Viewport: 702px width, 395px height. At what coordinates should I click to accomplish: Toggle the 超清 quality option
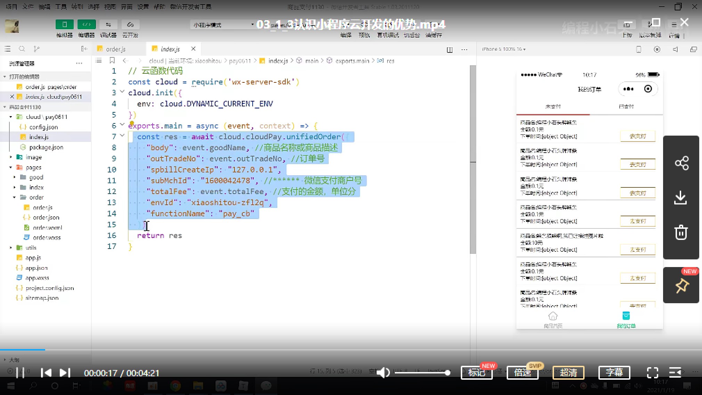pos(568,373)
